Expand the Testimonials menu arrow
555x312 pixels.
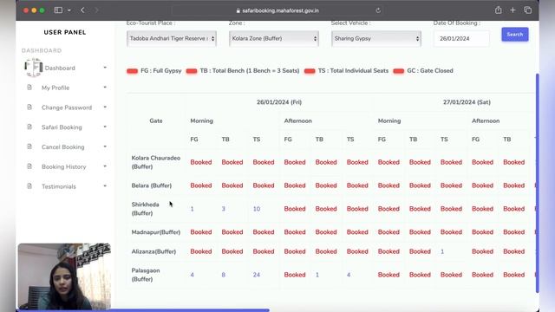coord(105,185)
